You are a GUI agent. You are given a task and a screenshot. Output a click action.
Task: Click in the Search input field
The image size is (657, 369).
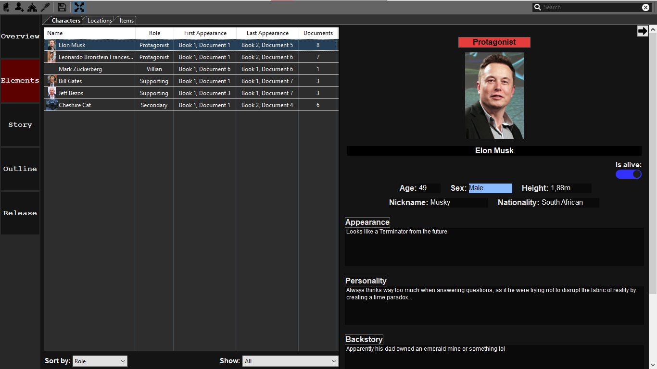pos(592,7)
